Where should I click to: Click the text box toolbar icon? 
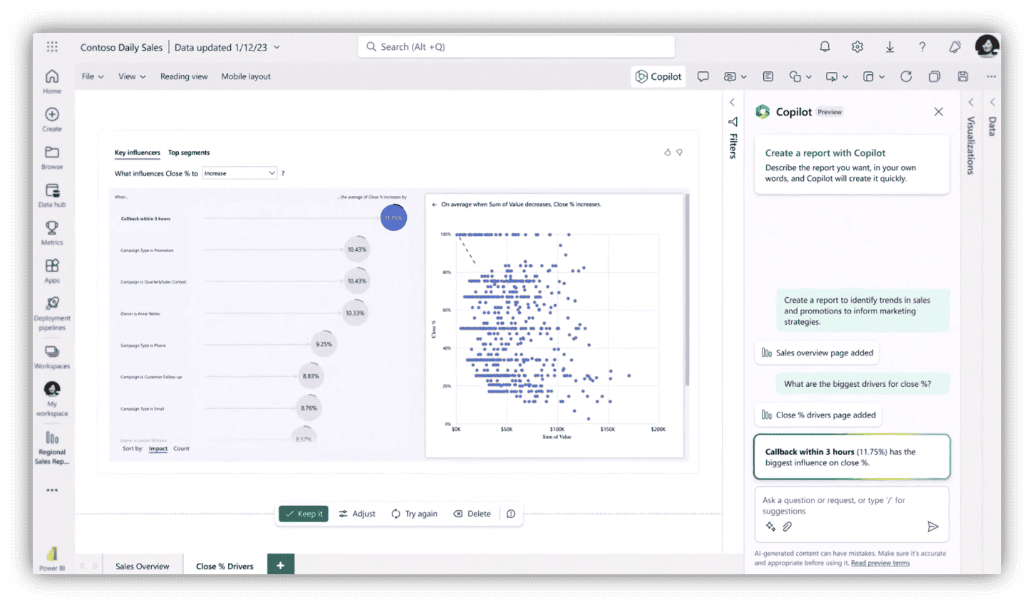[x=767, y=76]
